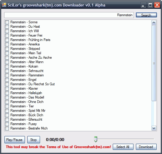The image size is (162, 154).
Task: Stop playback with the Stop button
Action: click(x=34, y=140)
